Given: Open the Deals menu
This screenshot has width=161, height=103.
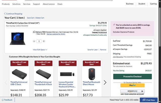Looking at the screenshot, I should pos(60,4).
